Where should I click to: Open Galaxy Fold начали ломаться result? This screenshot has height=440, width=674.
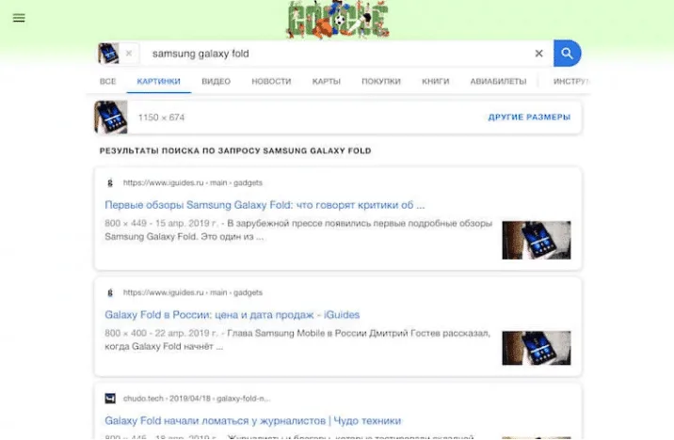tap(252, 420)
